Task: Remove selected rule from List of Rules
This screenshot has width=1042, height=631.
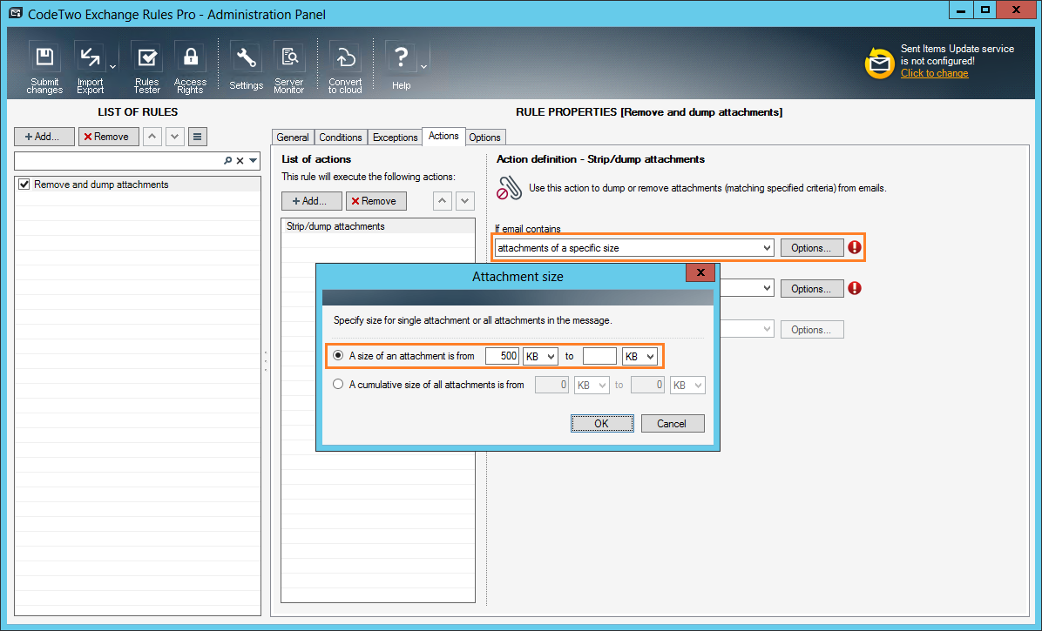Action: (x=108, y=137)
